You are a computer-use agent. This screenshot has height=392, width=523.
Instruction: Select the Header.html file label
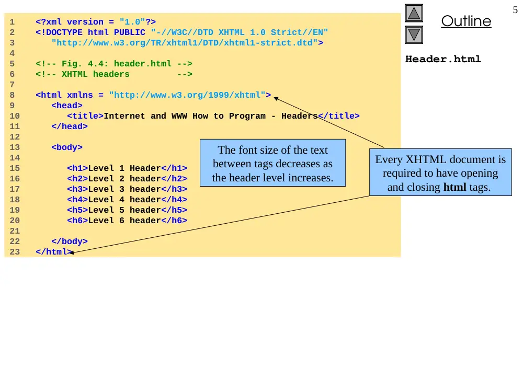pyautogui.click(x=443, y=59)
